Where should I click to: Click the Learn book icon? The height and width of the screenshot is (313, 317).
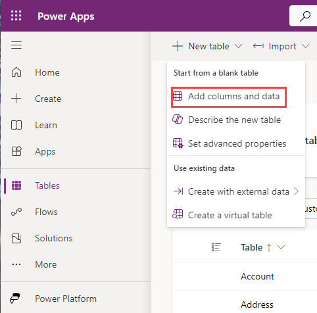tap(16, 125)
